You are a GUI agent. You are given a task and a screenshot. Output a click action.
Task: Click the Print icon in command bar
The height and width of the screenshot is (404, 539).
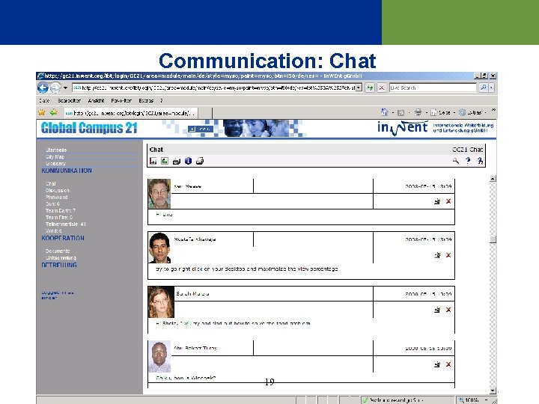418,112
